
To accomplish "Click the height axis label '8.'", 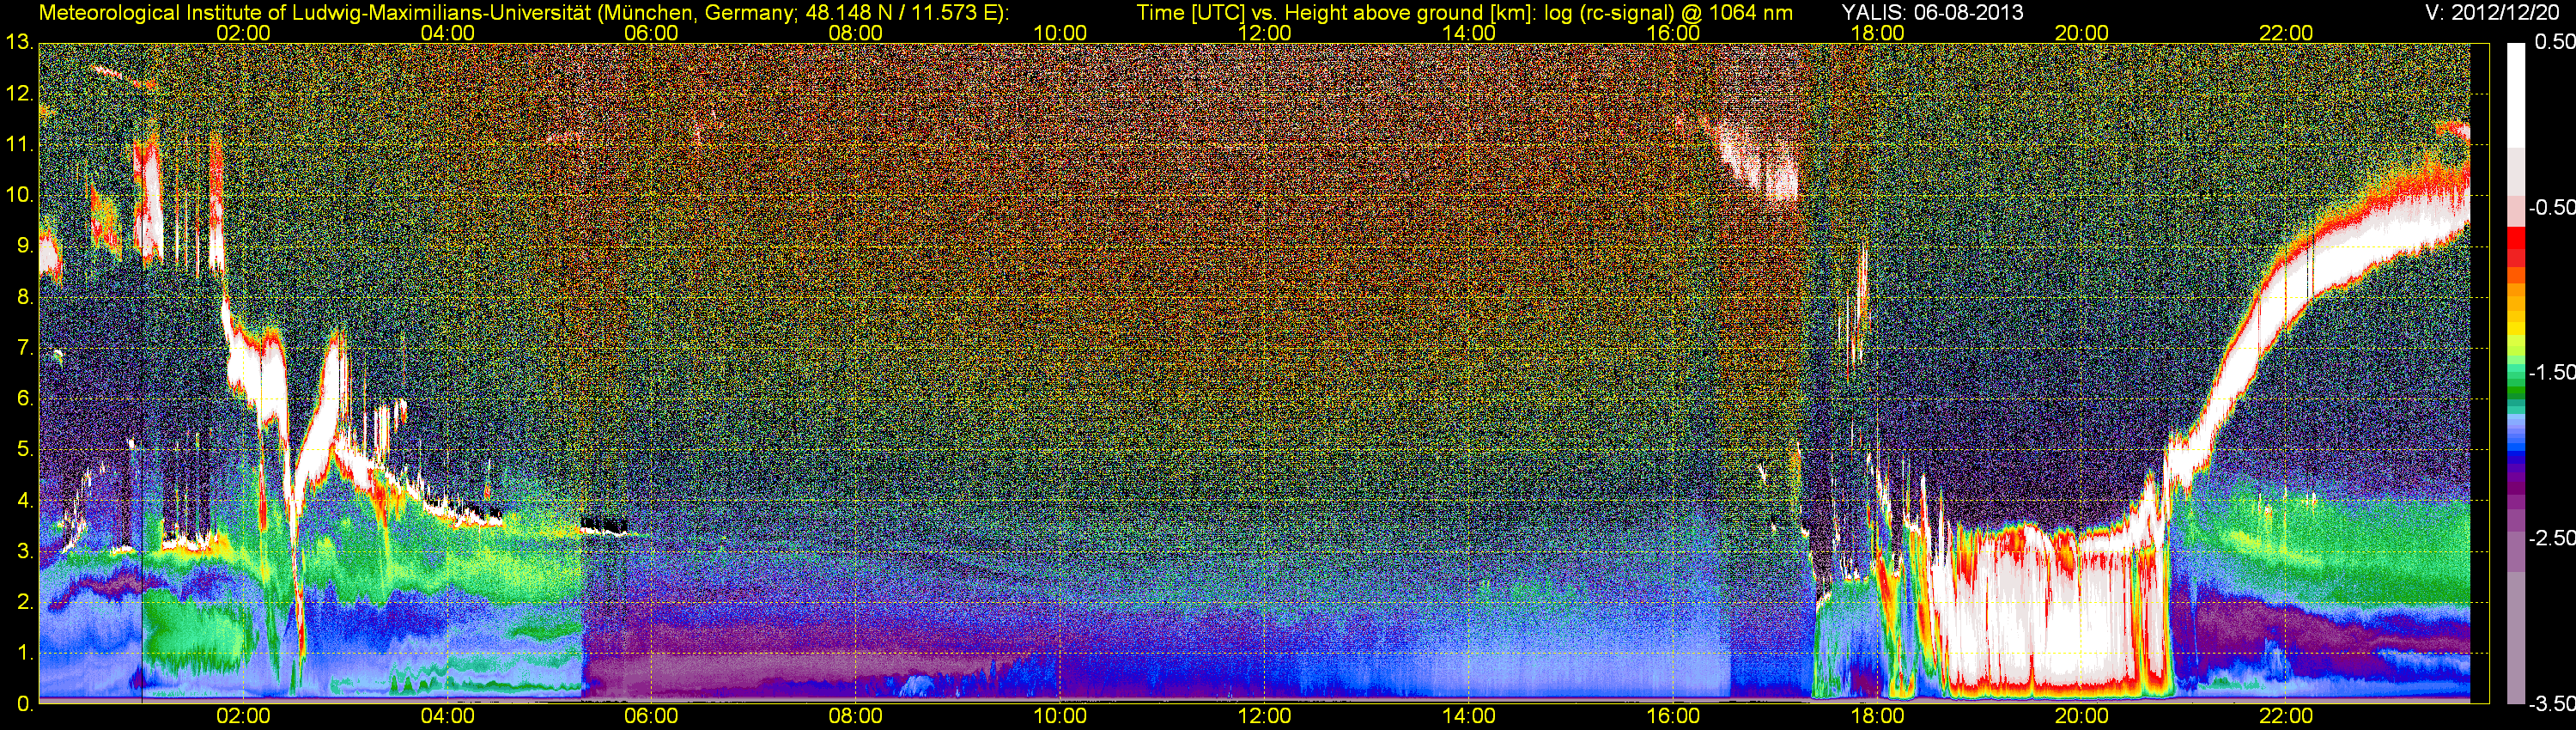I will [x=24, y=297].
